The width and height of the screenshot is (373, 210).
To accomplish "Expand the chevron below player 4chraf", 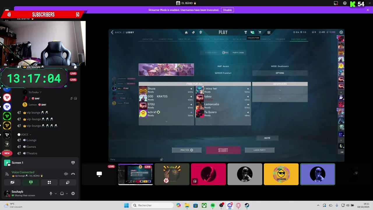I will [x=166, y=121].
